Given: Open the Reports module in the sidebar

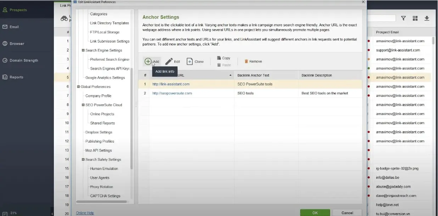Looking at the screenshot, I should 13,77.
